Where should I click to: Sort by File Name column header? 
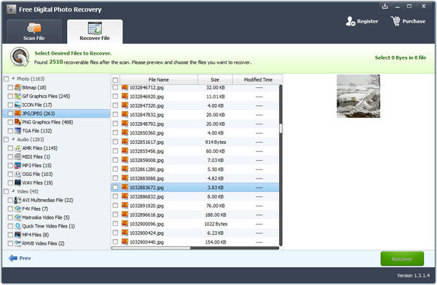(x=159, y=79)
